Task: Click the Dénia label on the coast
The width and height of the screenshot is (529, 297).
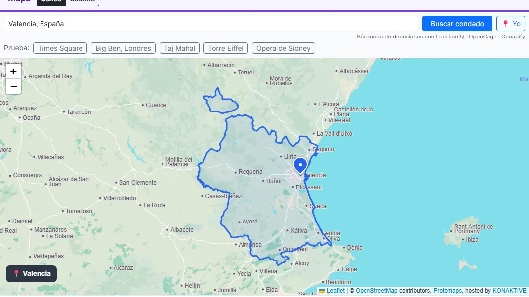Action: [x=355, y=248]
